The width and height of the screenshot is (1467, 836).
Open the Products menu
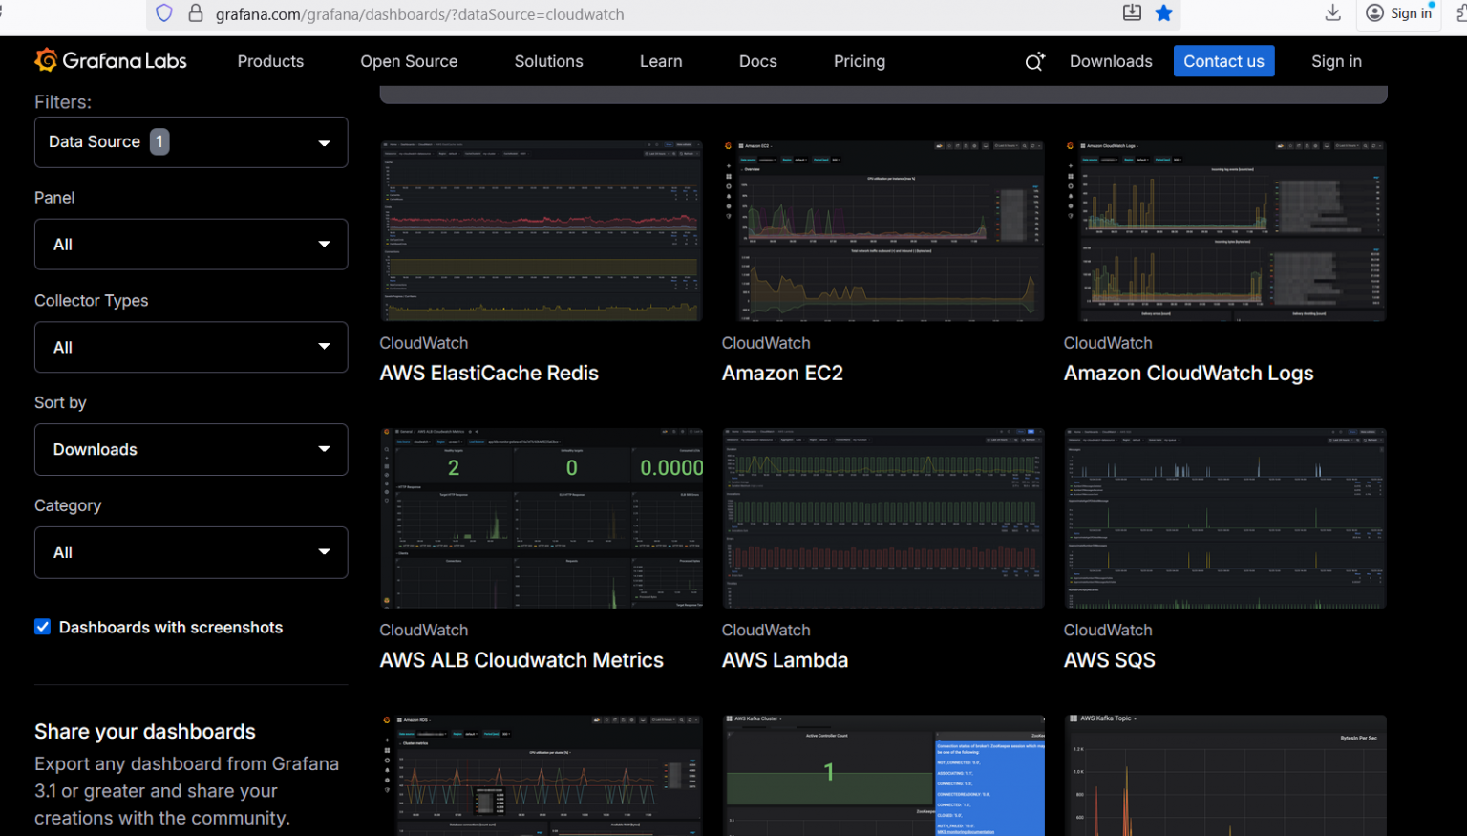270,60
